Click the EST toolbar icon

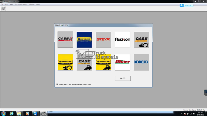[3, 9]
